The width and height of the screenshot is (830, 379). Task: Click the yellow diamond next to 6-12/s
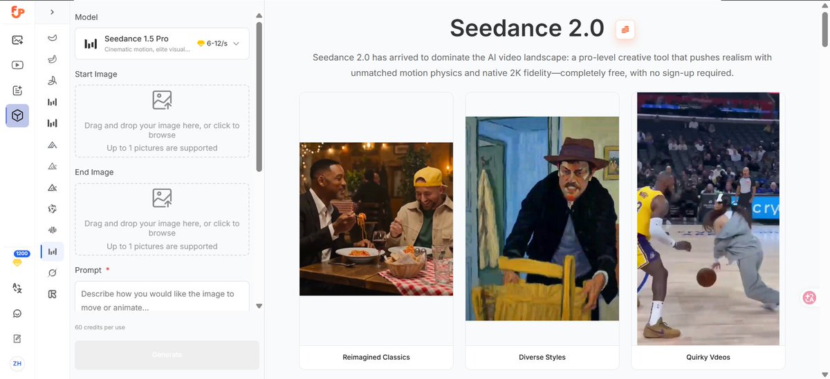pos(201,43)
